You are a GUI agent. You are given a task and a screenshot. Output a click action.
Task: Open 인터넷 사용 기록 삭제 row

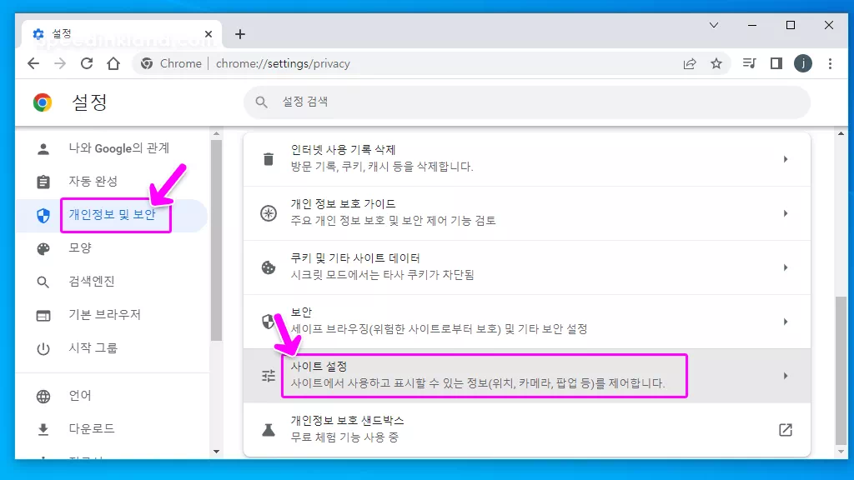527,159
